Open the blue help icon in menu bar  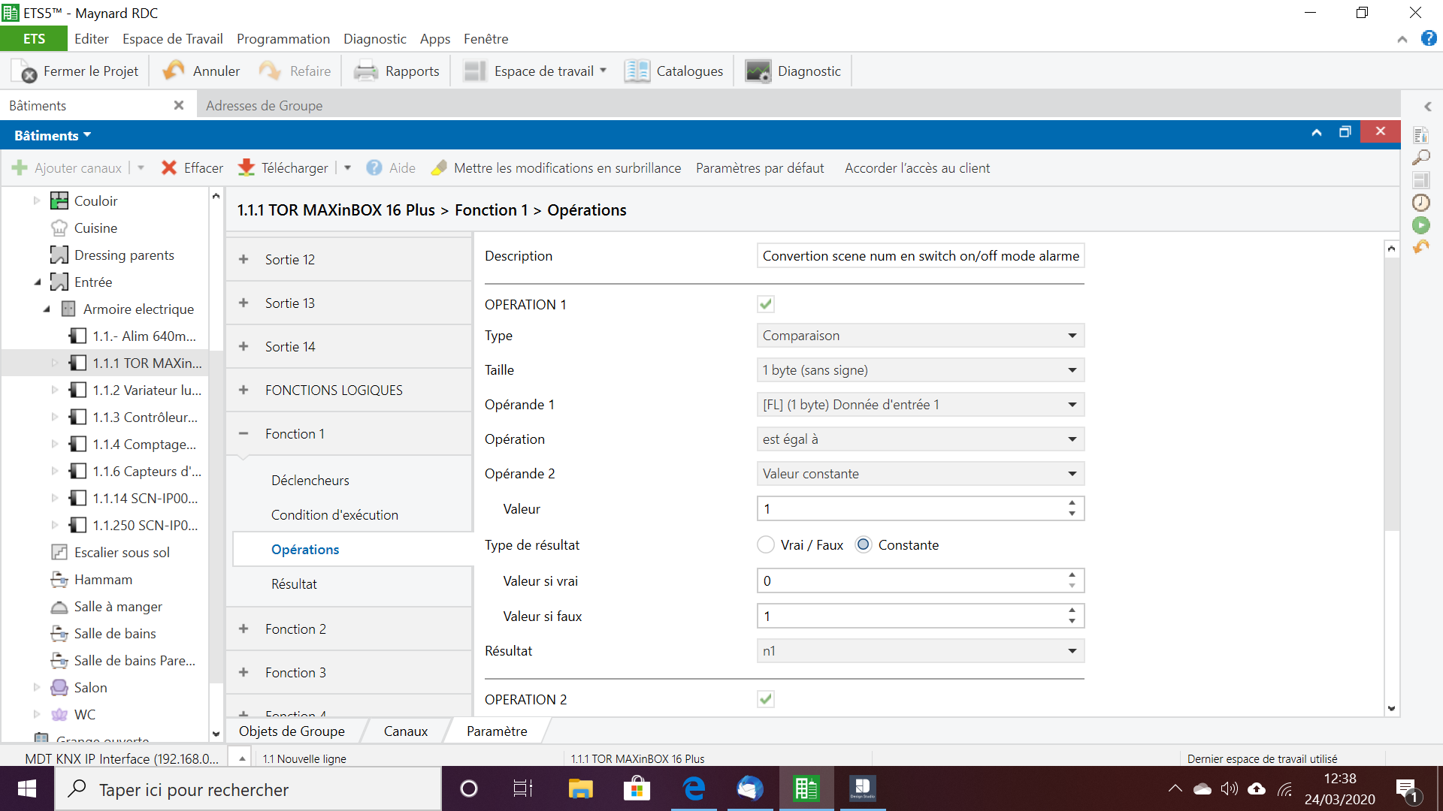point(1429,38)
